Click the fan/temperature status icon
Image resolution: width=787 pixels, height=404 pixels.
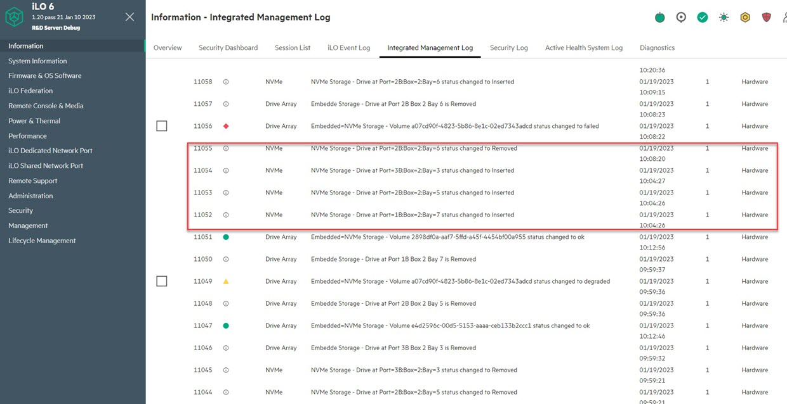(x=724, y=17)
